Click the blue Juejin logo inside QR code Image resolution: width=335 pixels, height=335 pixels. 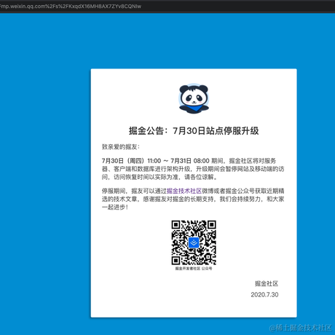coord(194,243)
